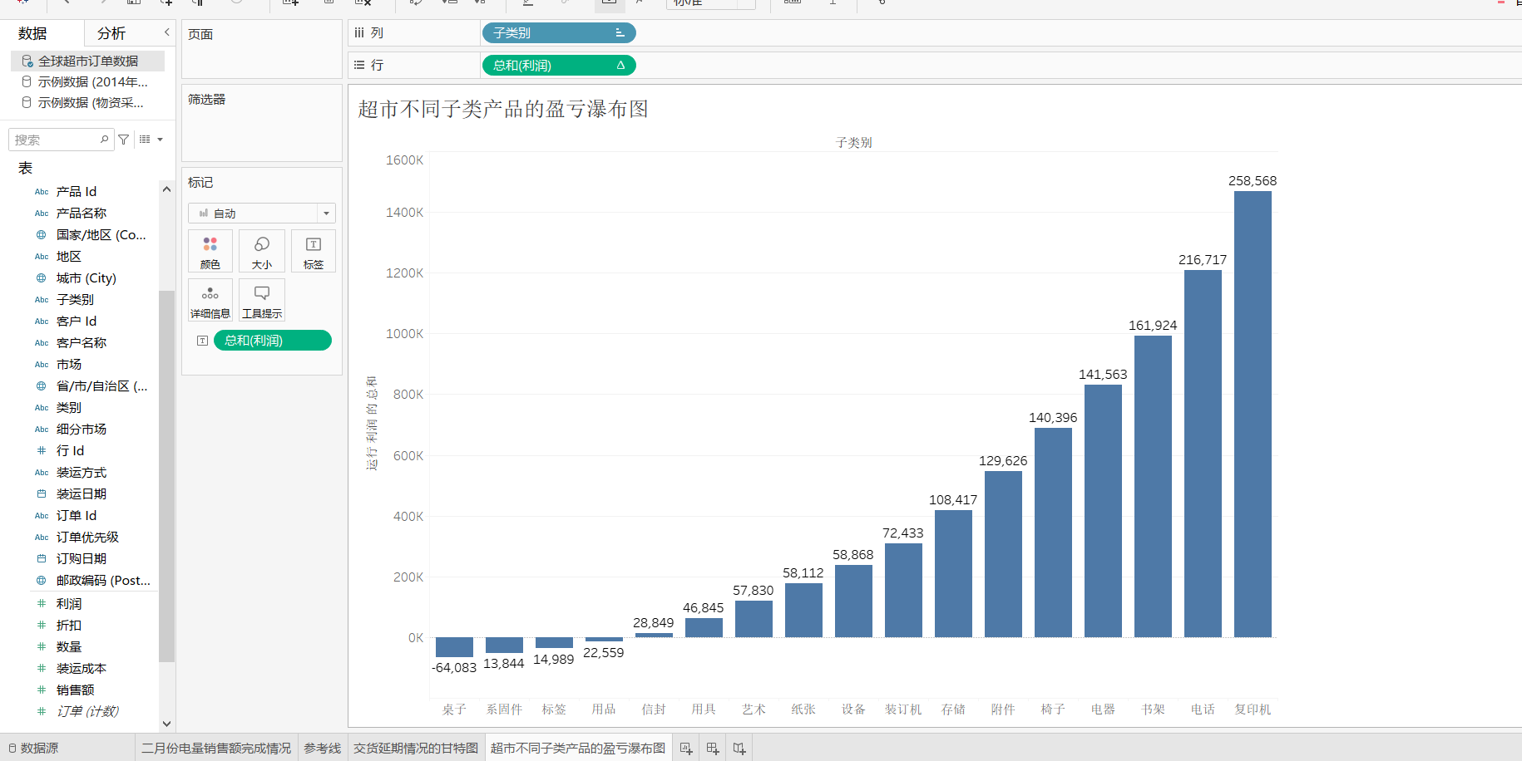
Task: Click the 1000K tick label on axis
Action: (x=405, y=334)
